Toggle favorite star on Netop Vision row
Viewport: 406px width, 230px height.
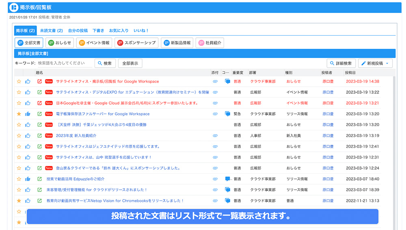point(19,200)
